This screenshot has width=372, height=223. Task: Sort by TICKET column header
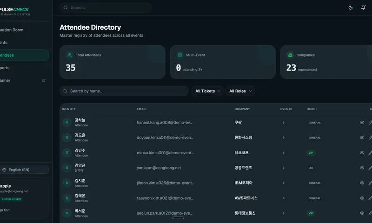tap(312, 109)
